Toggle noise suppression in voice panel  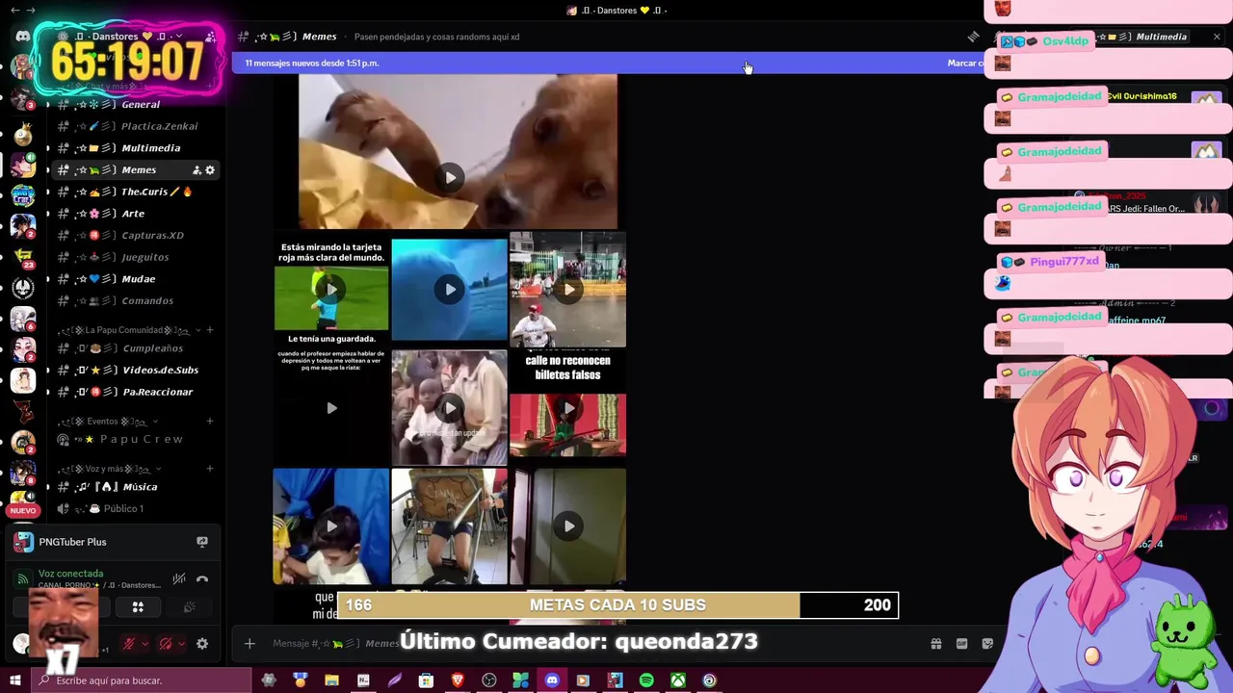point(179,579)
